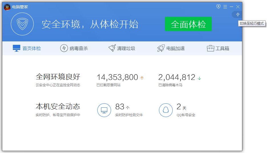Viewport: 268px width, 153px height.
Task: Click the 已清除病毒木马 count 2,044,812
Action: [x=177, y=77]
